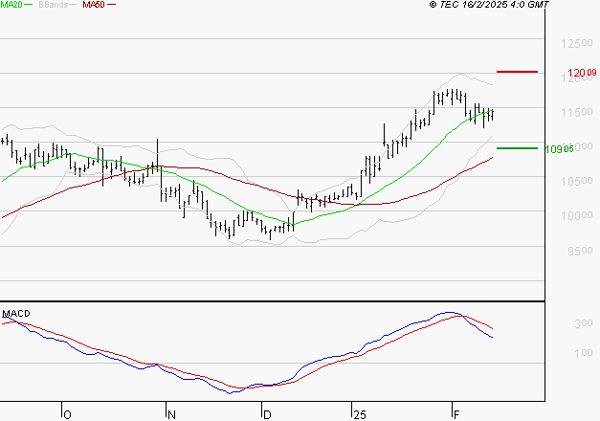Click the MACD peak near February
Screen dimensions: 600x421
tap(448, 313)
